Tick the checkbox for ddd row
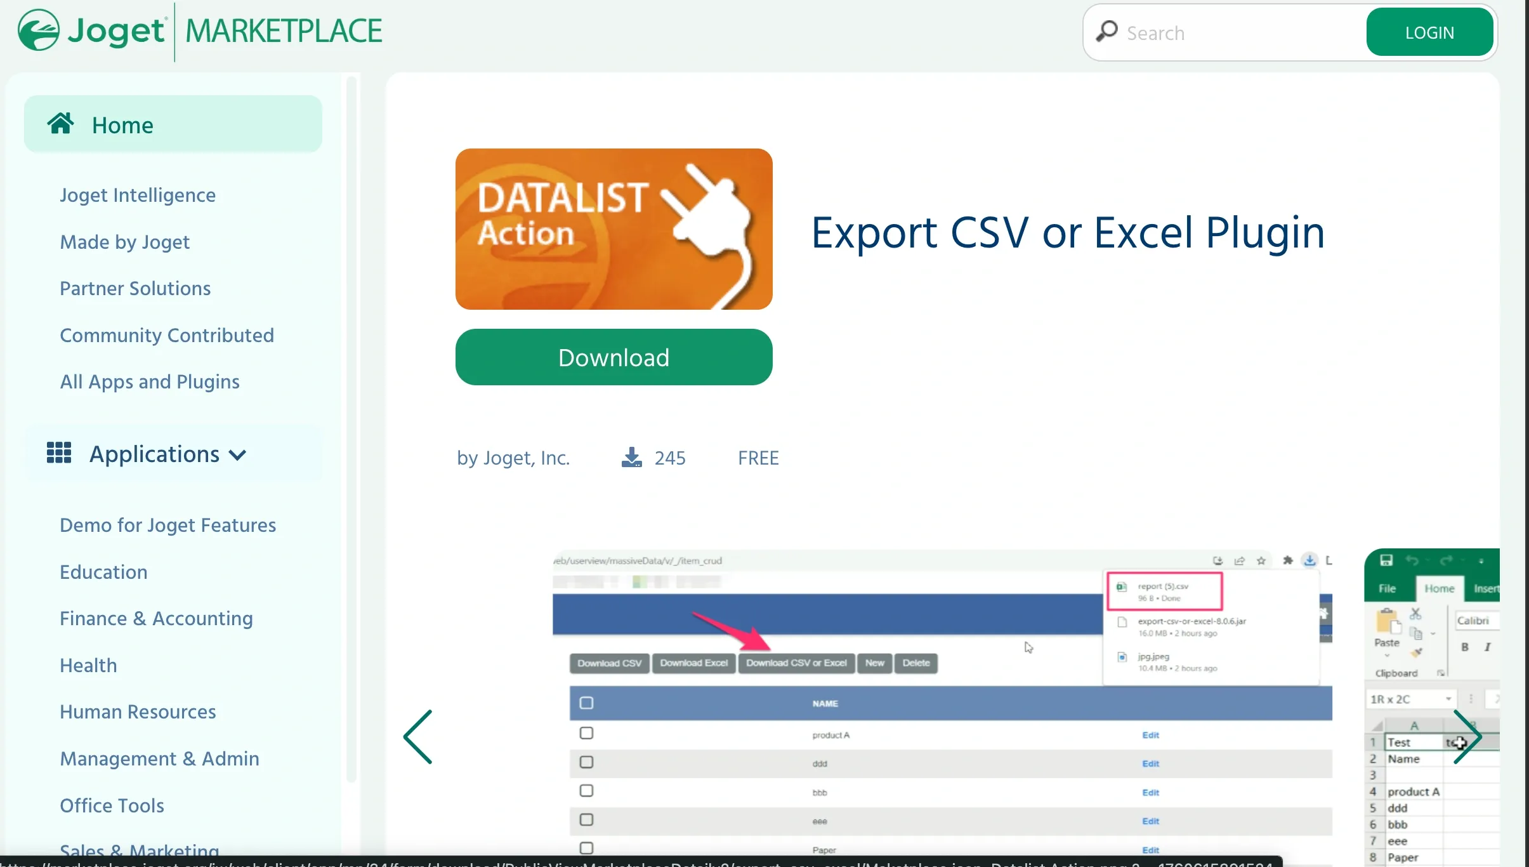The height and width of the screenshot is (867, 1529). [x=586, y=762]
